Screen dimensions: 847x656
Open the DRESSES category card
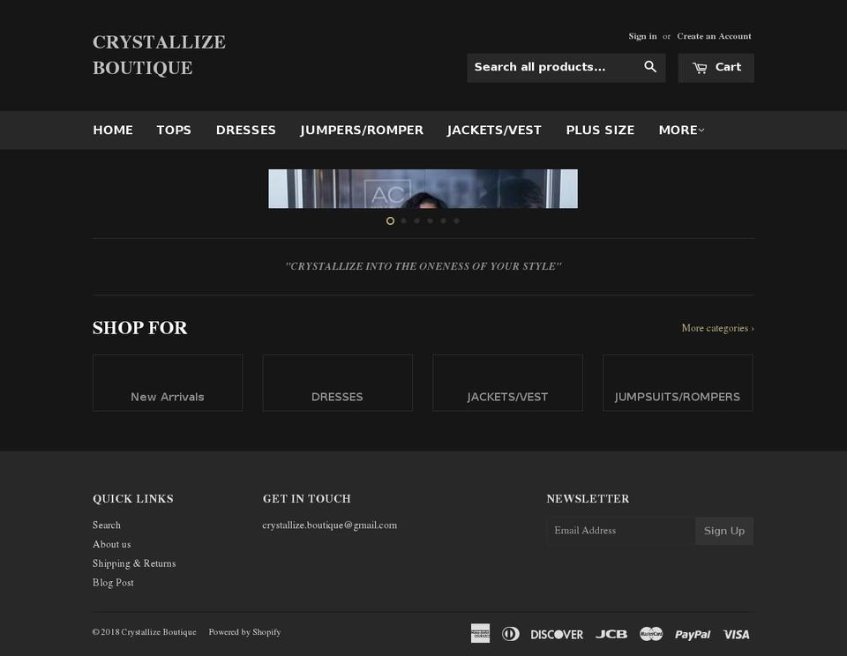338,383
